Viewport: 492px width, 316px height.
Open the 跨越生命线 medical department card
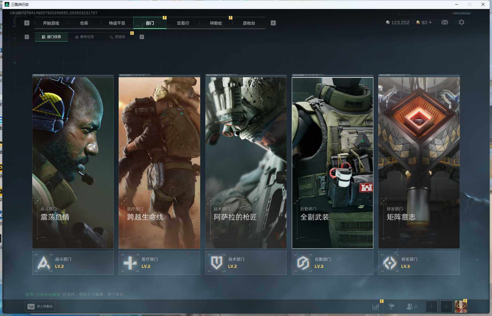click(x=159, y=162)
